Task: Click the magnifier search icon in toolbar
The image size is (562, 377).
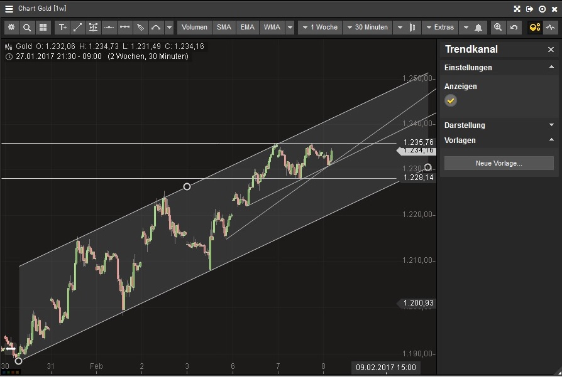Action: click(27, 28)
